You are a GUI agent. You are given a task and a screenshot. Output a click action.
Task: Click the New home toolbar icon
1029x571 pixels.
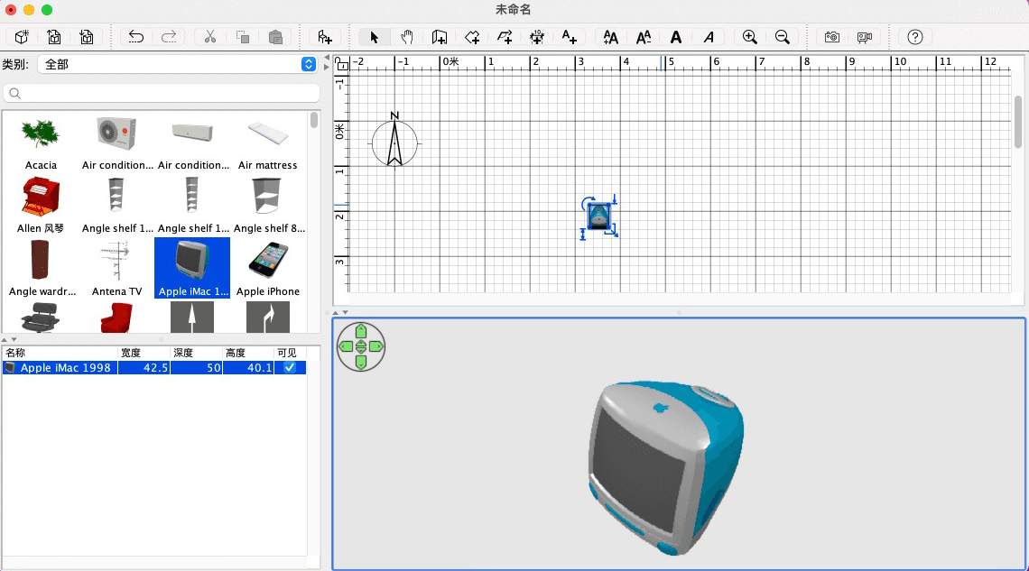pyautogui.click(x=22, y=37)
